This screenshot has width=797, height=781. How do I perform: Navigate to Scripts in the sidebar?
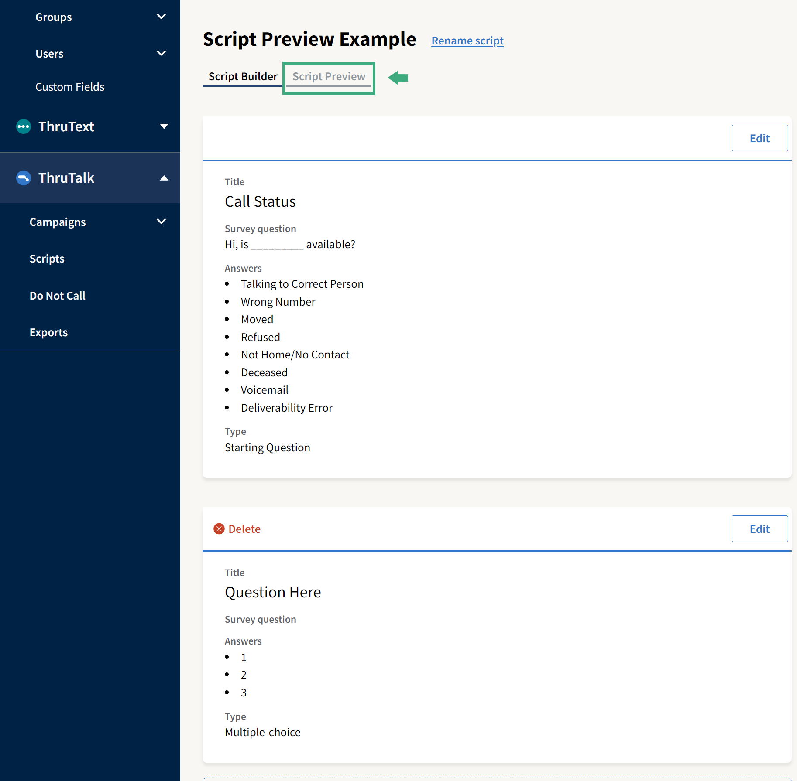(47, 258)
